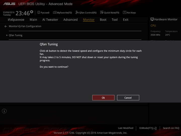Select the Monitor tab
The width and height of the screenshot is (181, 136).
pyautogui.click(x=89, y=20)
